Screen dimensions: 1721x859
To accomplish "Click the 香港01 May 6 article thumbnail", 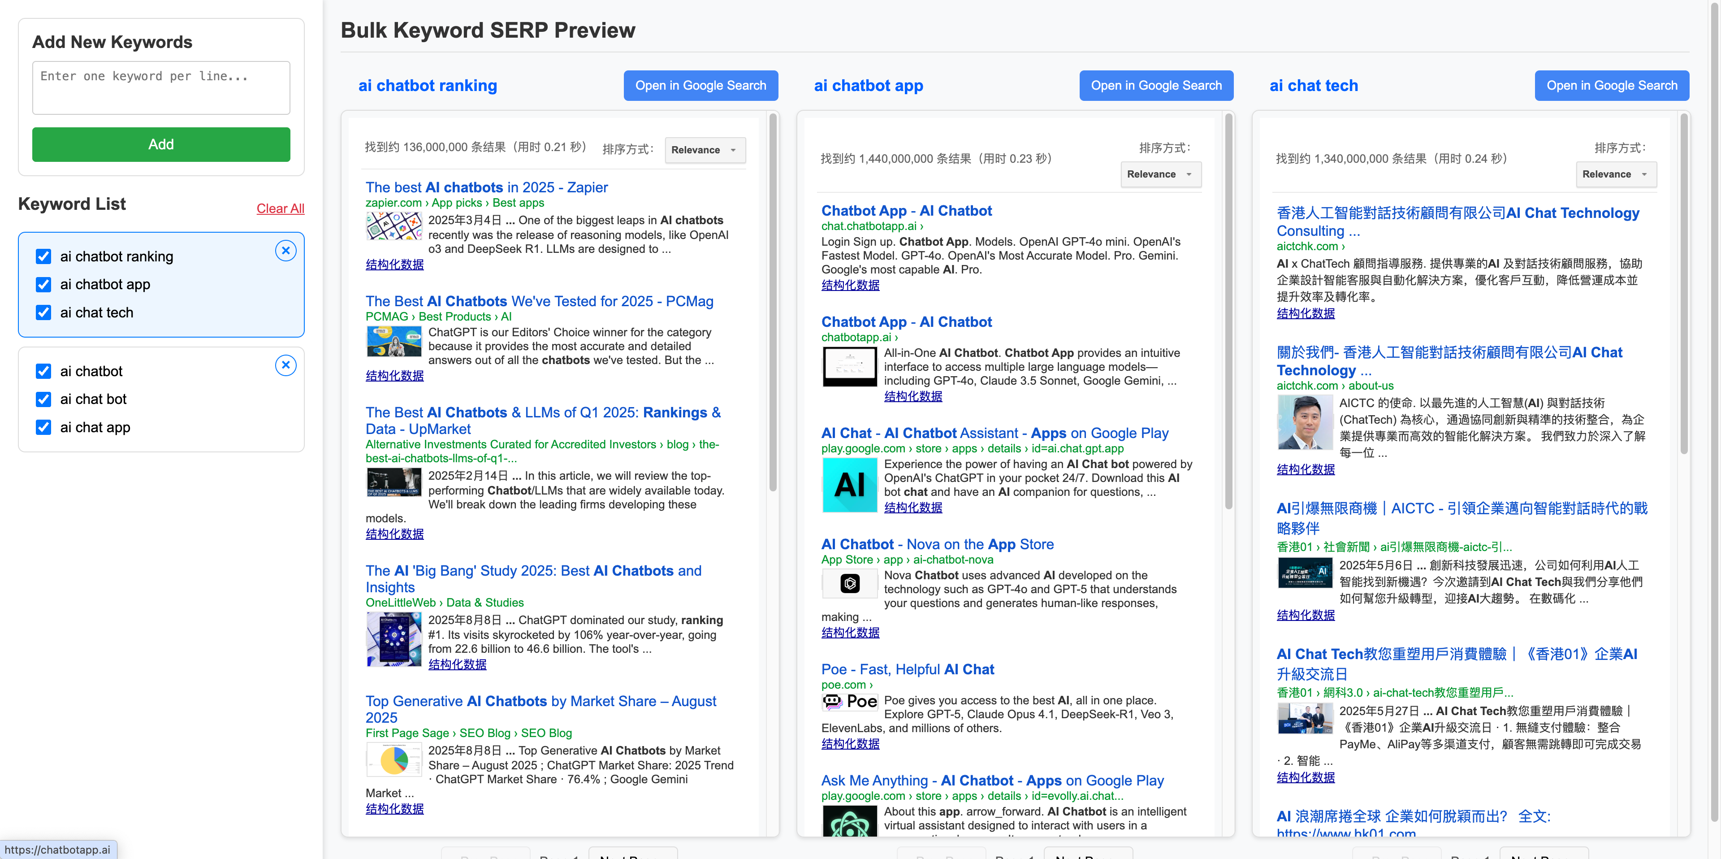I will [x=1305, y=572].
